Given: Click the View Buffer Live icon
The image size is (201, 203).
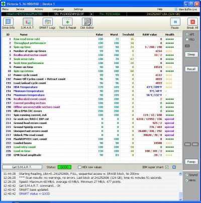Looking at the screenshot, I should click(x=176, y=10).
